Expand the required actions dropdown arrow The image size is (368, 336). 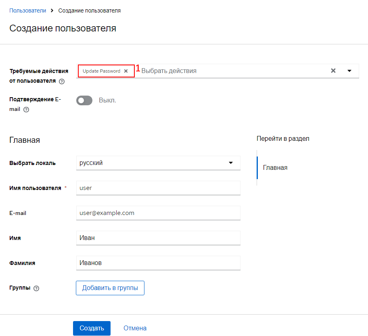[349, 71]
